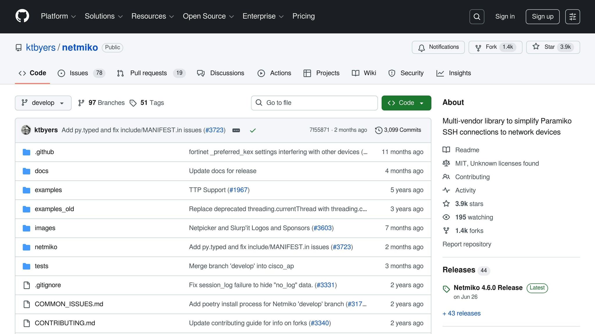The width and height of the screenshot is (595, 334).
Task: Click the command palette icon in header
Action: coord(572,17)
